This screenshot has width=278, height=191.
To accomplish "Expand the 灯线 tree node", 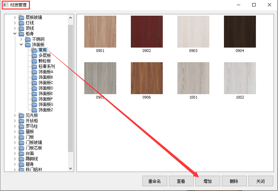I will click(15, 23).
